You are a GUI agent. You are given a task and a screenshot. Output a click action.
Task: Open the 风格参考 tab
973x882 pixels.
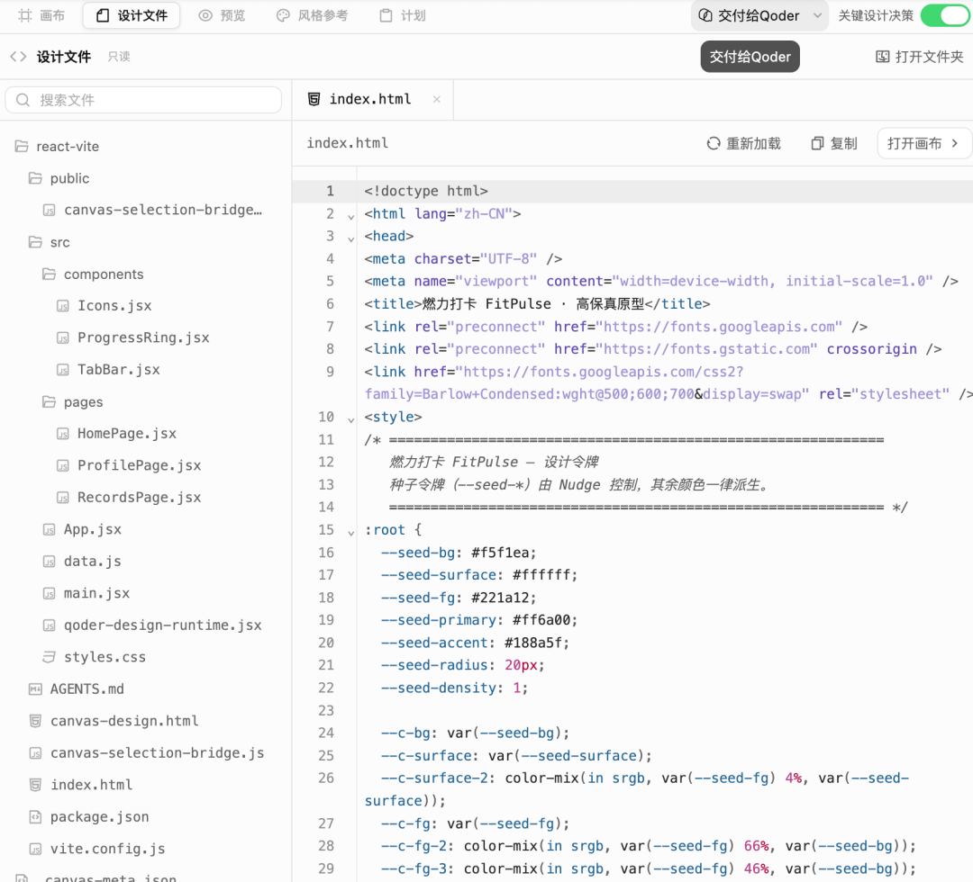click(x=312, y=15)
